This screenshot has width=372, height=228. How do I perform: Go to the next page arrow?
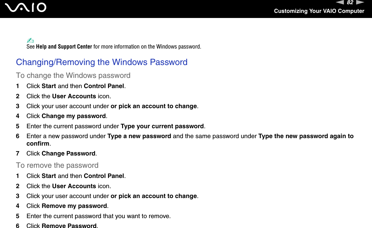pyautogui.click(x=360, y=3)
